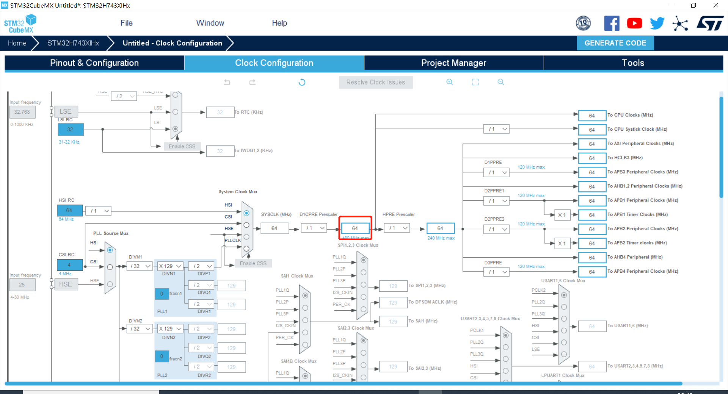Select HSI in PLL Source Mux

tap(110, 250)
